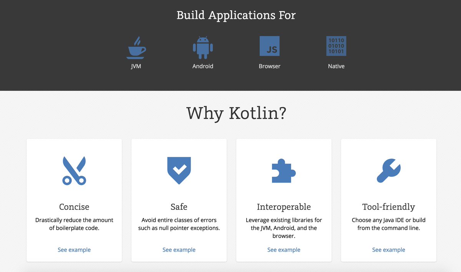Screen dimensions: 461x272
Task: Select the Android robot icon
Action: pyautogui.click(x=203, y=45)
